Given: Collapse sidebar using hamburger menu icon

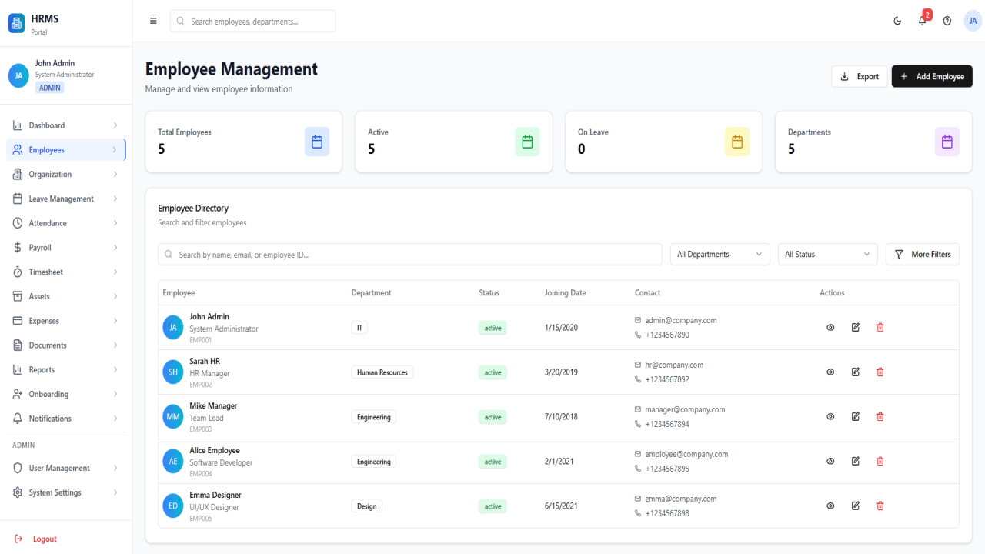Looking at the screenshot, I should (153, 21).
